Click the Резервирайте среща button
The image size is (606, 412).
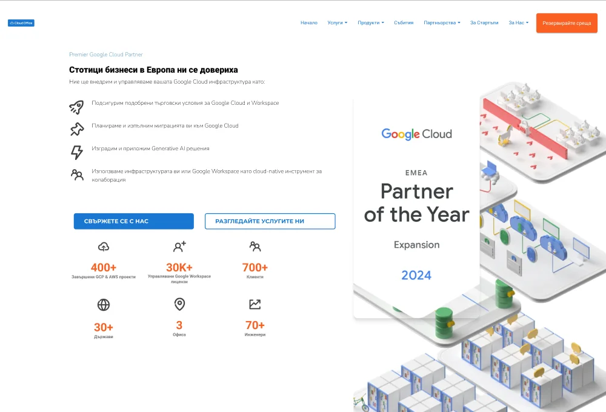point(567,23)
